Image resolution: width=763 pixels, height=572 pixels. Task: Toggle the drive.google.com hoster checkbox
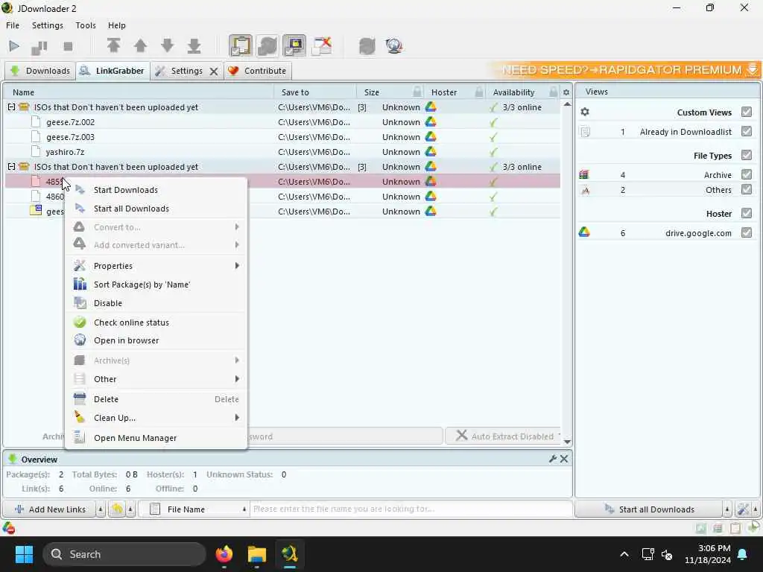pos(747,232)
